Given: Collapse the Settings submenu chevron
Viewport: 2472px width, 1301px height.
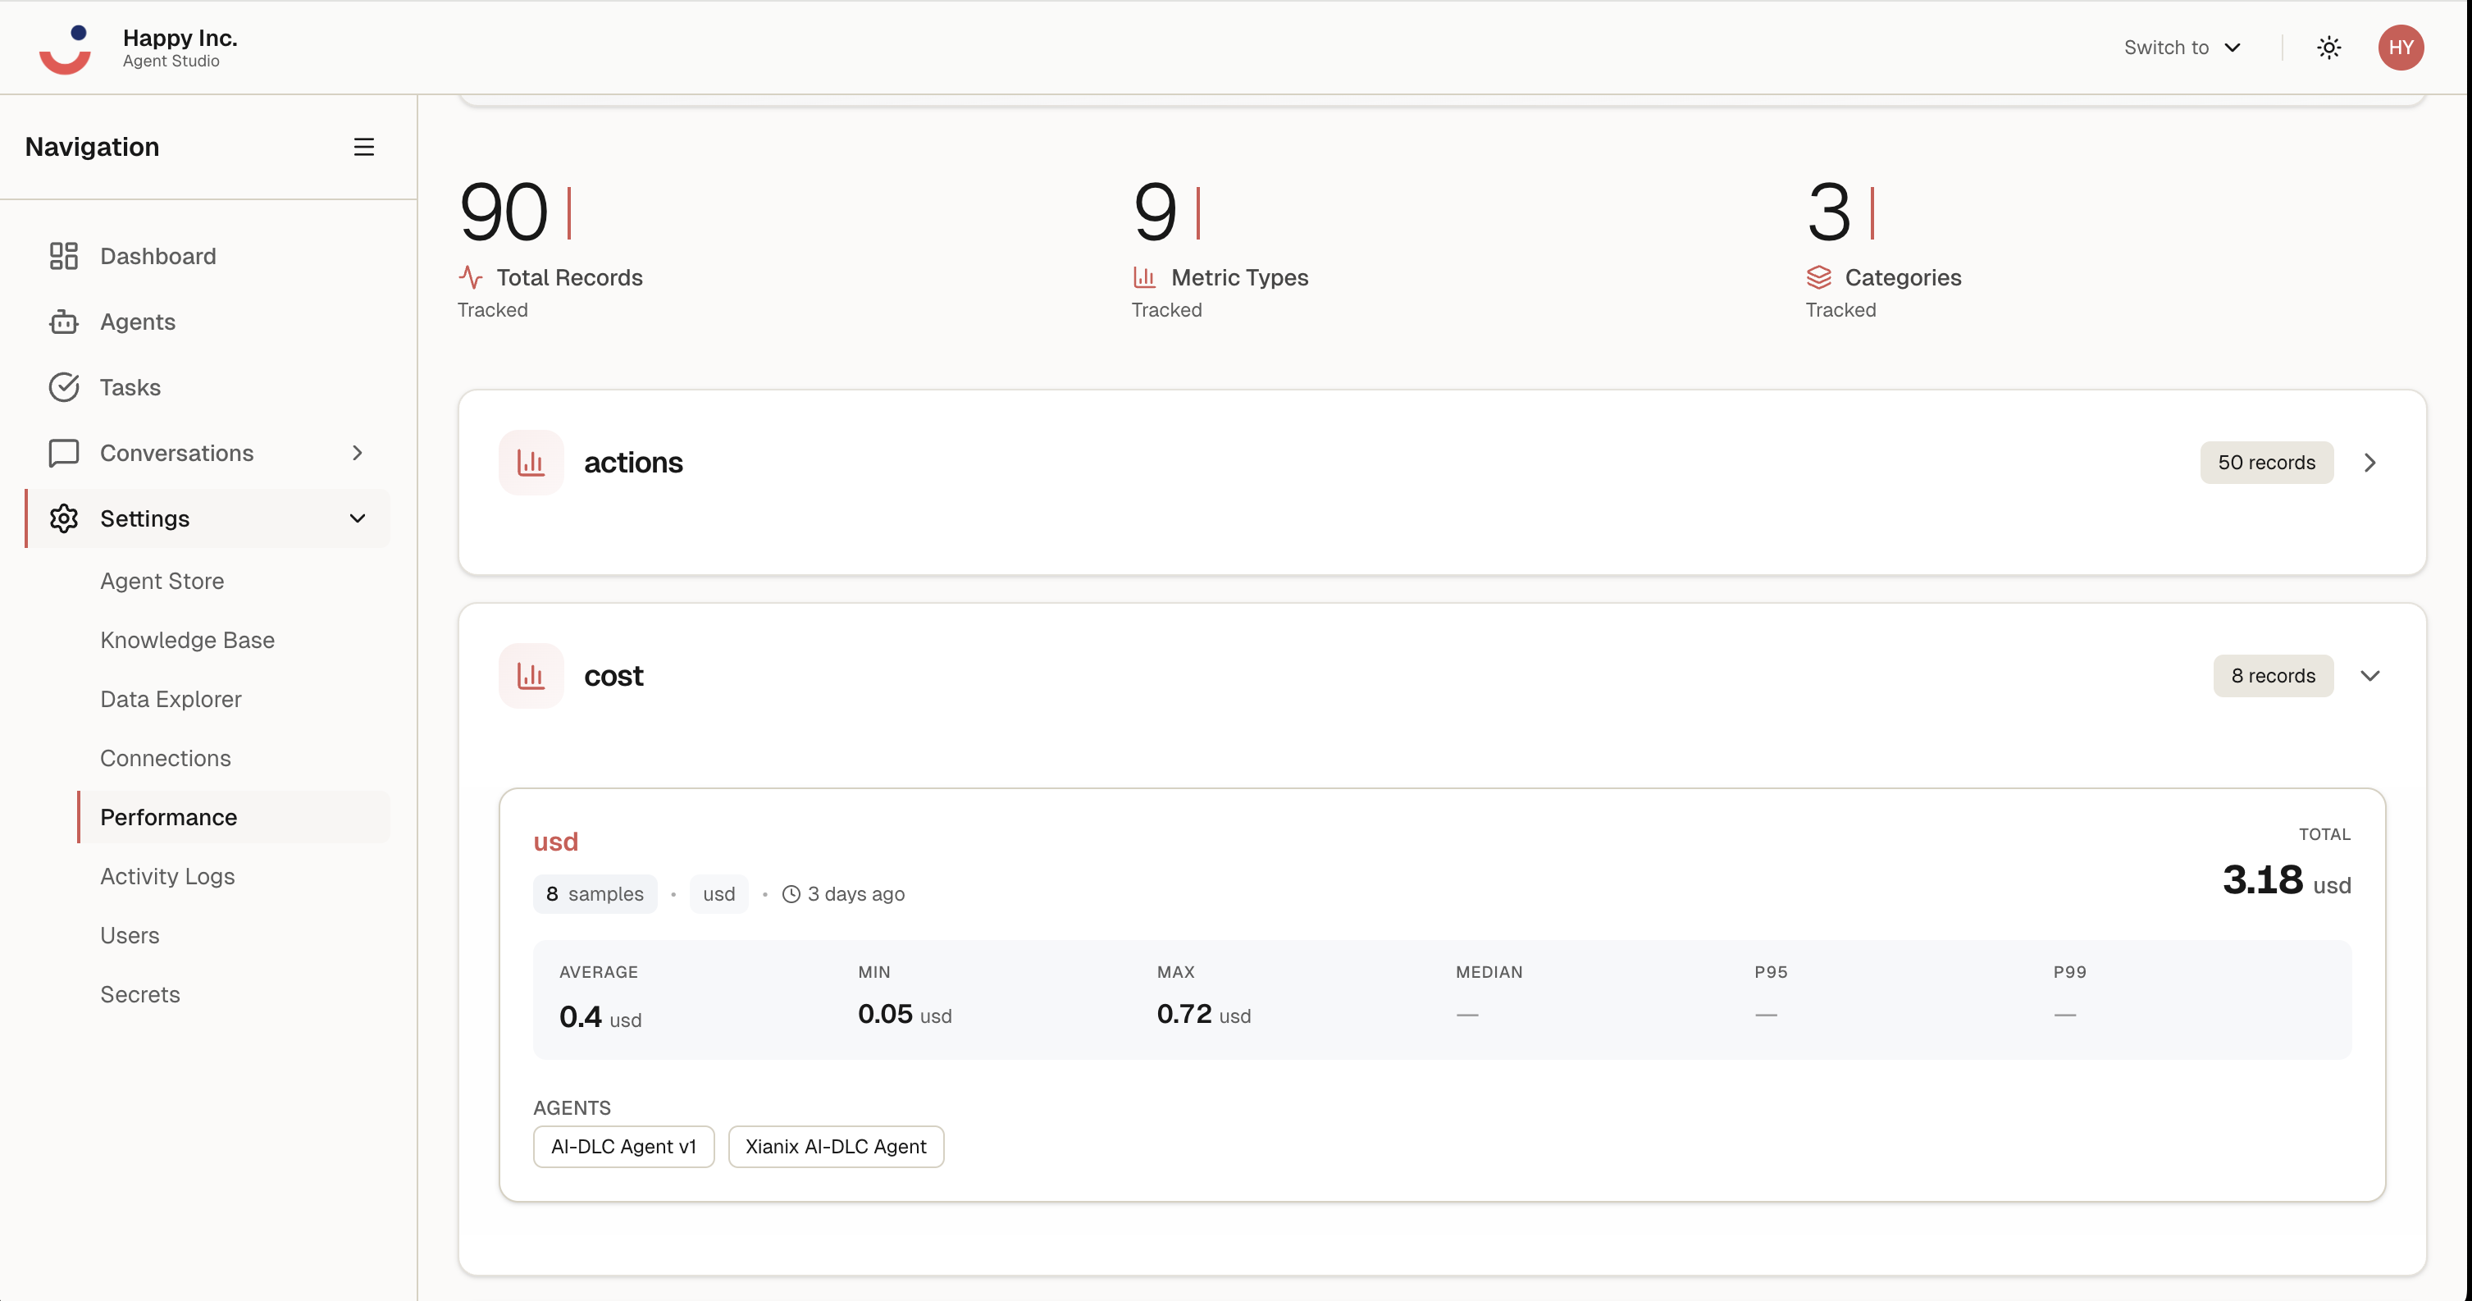Looking at the screenshot, I should coord(357,518).
